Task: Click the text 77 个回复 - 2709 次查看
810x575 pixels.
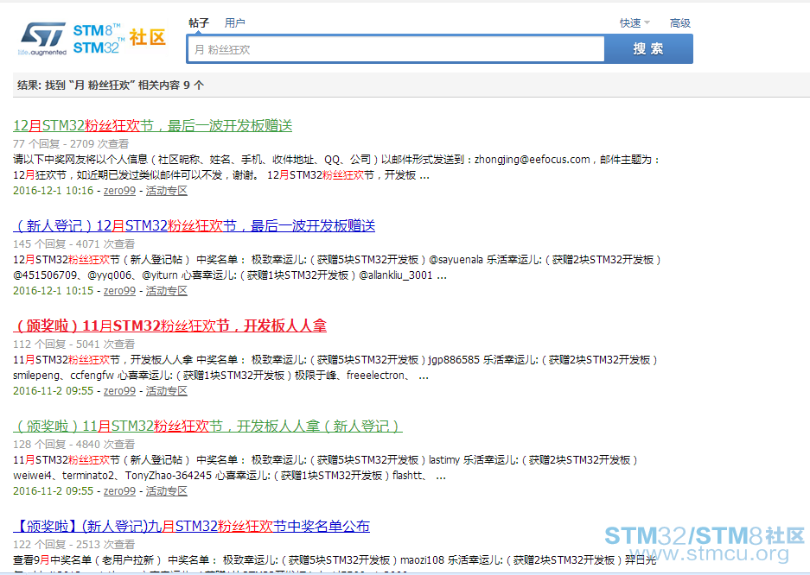Action: pyautogui.click(x=71, y=144)
